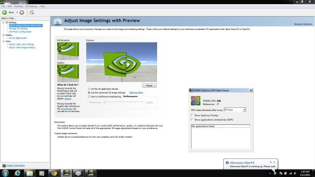This screenshot has height=177, width=315.
Task: Switch to last NVIDIA taskbar button
Action: [x=91, y=173]
